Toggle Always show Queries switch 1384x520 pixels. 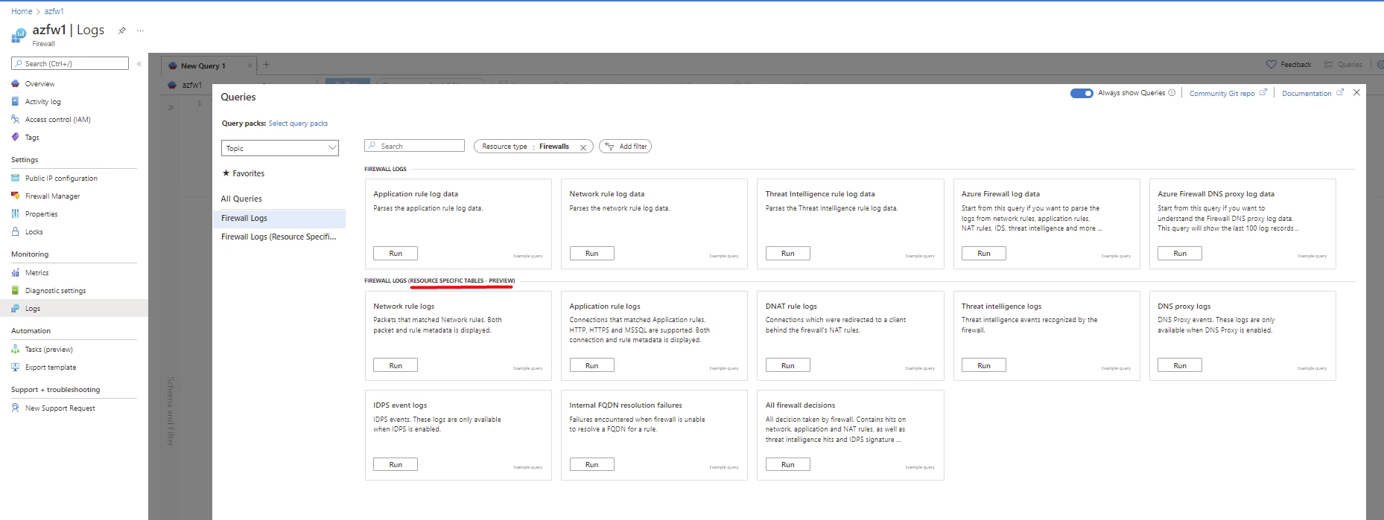[x=1082, y=93]
